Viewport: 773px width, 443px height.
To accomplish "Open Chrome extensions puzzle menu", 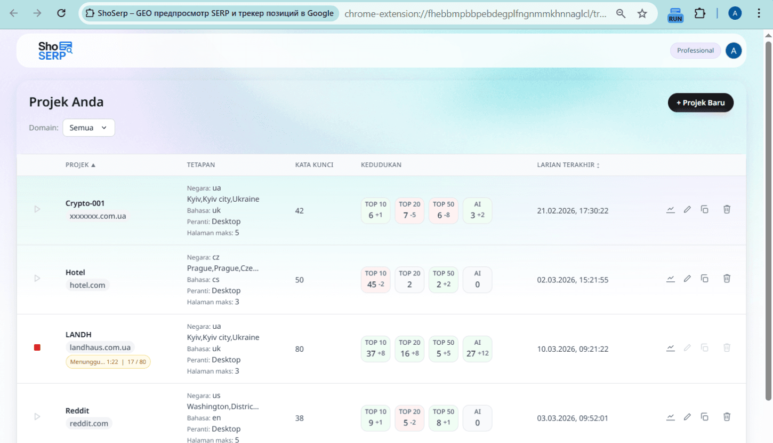I will [x=700, y=13].
